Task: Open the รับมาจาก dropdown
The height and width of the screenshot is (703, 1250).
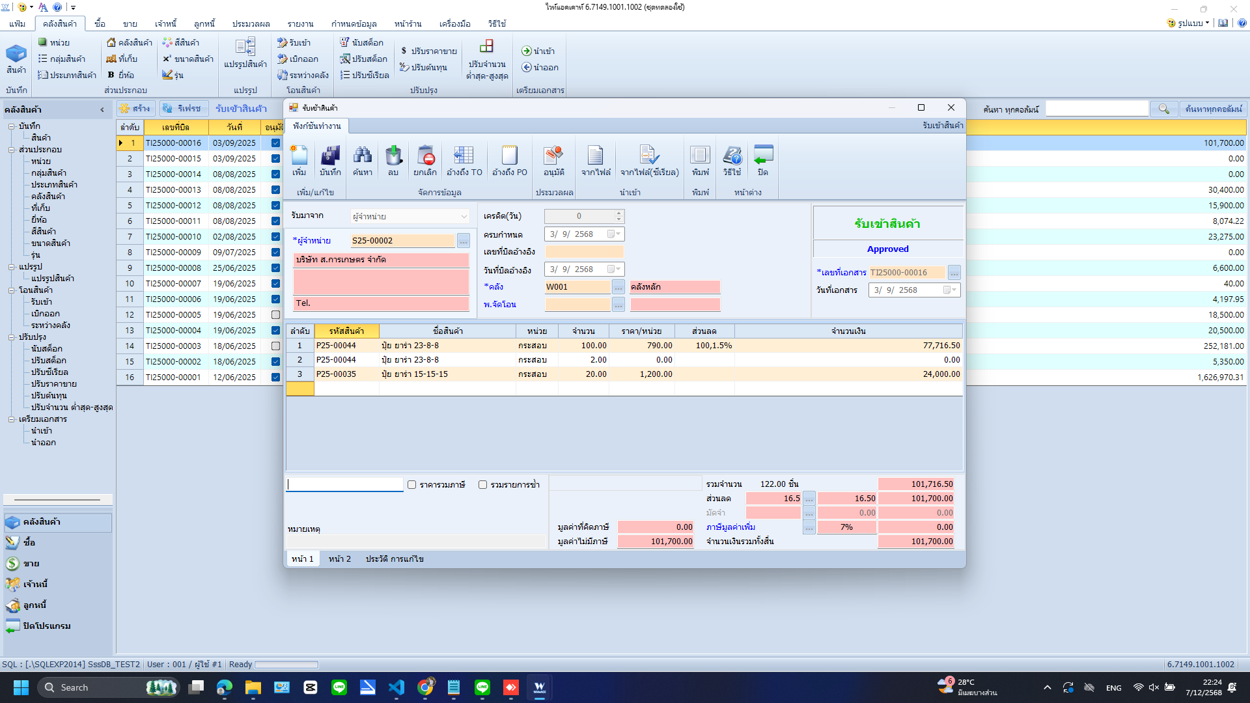Action: pyautogui.click(x=464, y=217)
